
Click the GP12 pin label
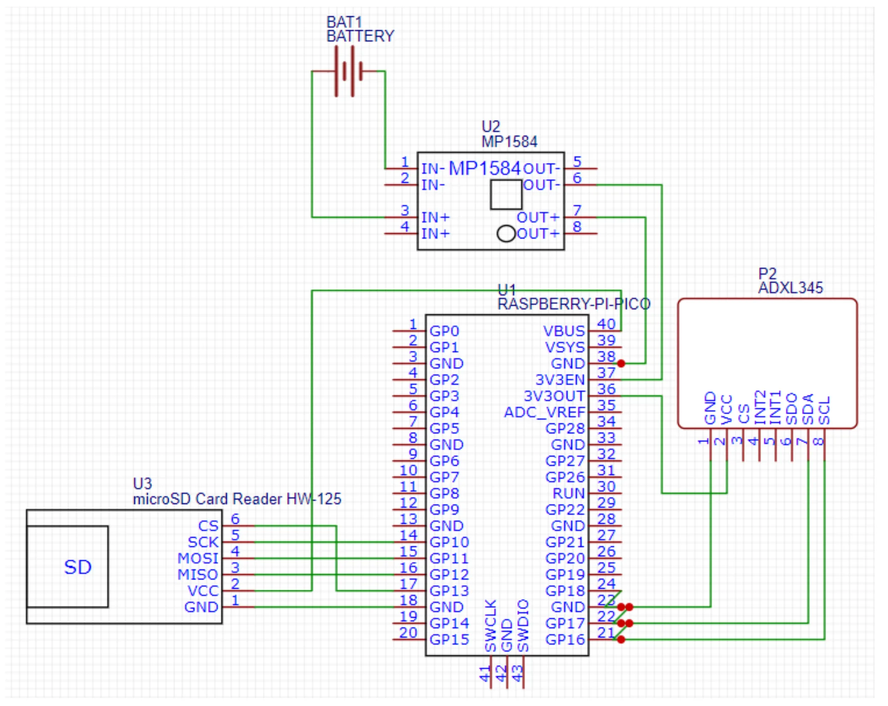click(x=449, y=575)
